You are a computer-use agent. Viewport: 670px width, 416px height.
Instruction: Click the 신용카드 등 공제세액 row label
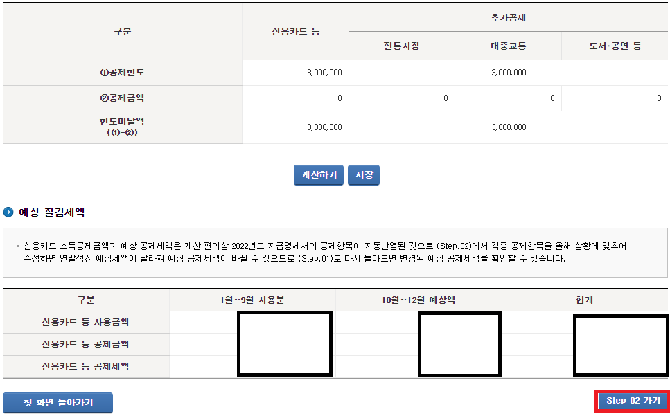tap(85, 368)
